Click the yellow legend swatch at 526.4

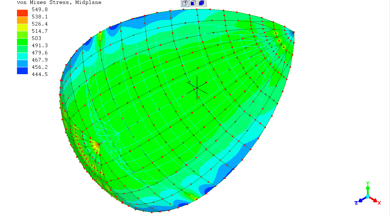click(22, 27)
